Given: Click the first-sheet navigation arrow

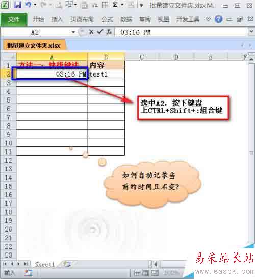Looking at the screenshot, I should pos(5,264).
